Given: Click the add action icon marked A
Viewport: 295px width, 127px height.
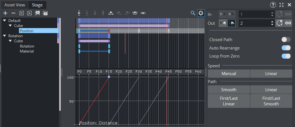Looking at the screenshot, I should pyautogui.click(x=29, y=13).
